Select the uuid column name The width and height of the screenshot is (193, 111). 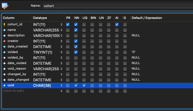(11, 85)
